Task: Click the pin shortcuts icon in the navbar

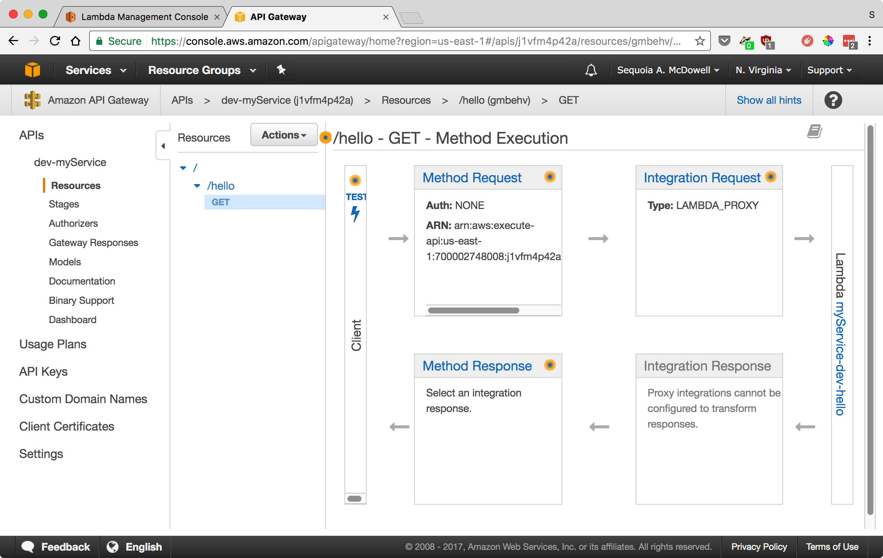Action: (x=281, y=70)
